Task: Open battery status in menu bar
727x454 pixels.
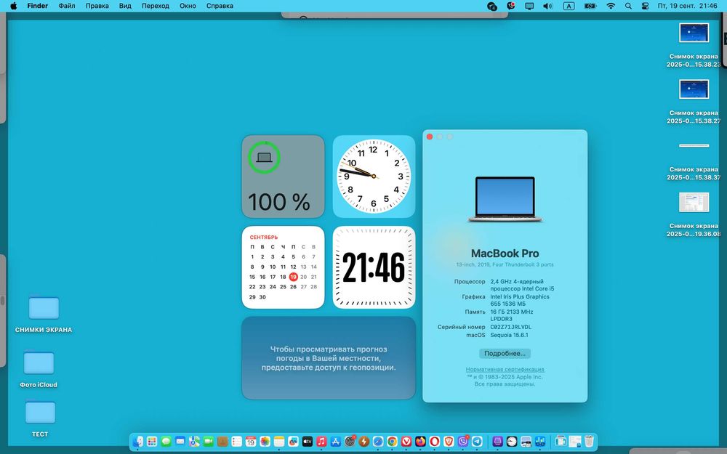Action: click(x=590, y=6)
